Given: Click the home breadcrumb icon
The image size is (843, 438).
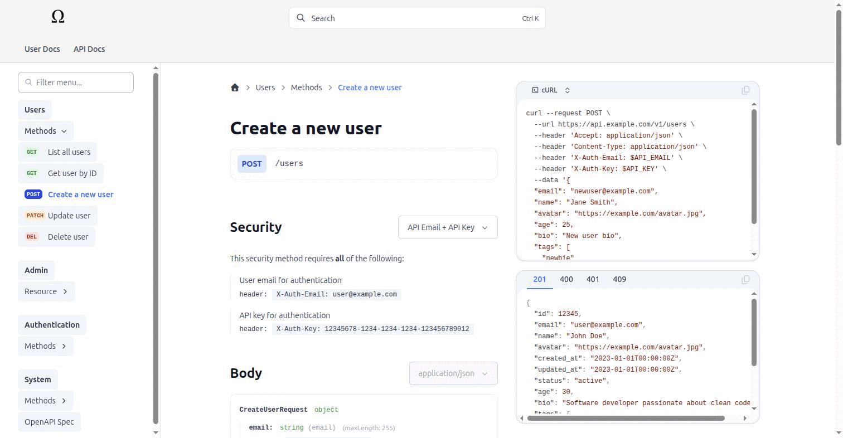Looking at the screenshot, I should [x=235, y=87].
